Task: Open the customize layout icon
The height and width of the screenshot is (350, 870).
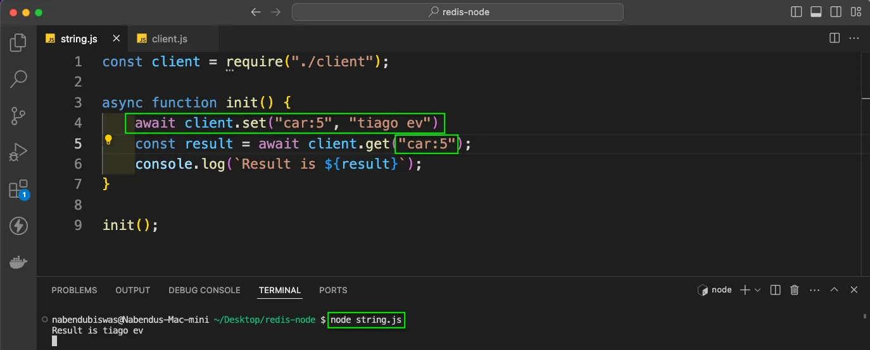Action: coord(855,12)
